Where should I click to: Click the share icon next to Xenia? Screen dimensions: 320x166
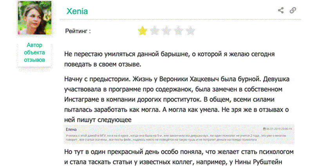coord(280,11)
